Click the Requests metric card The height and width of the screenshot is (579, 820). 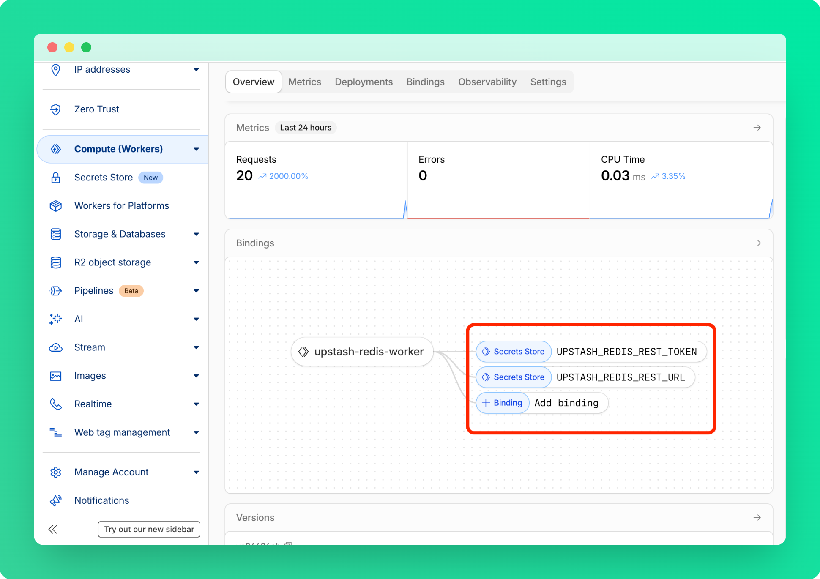click(x=316, y=180)
